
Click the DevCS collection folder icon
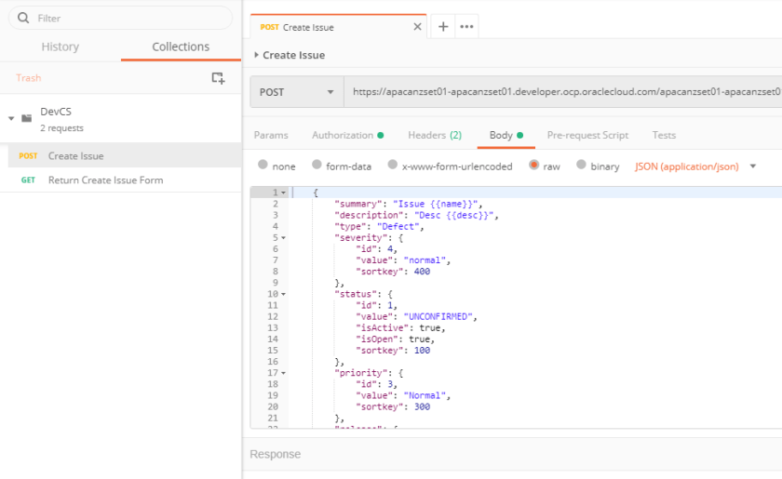pos(26,119)
